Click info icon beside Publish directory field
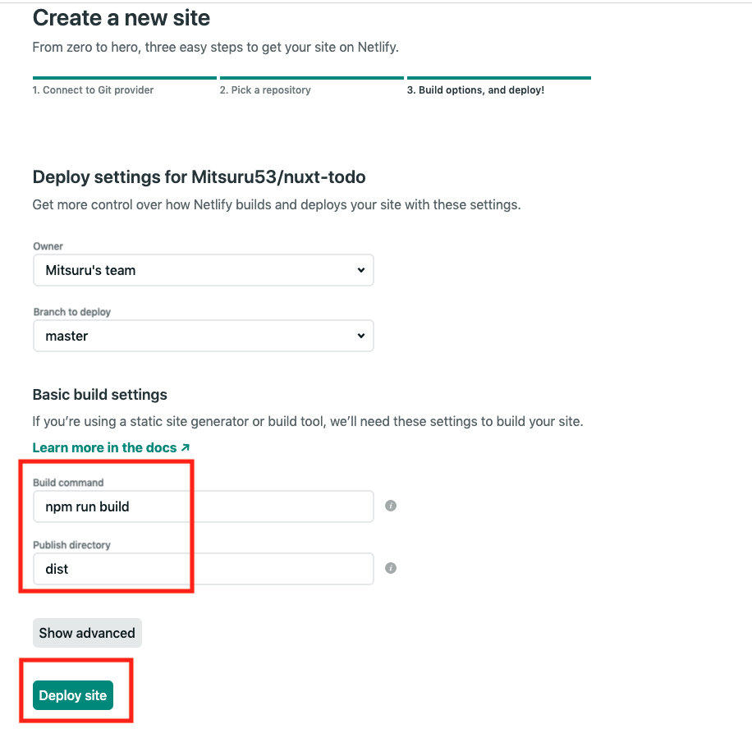Image resolution: width=752 pixels, height=733 pixels. pos(391,568)
